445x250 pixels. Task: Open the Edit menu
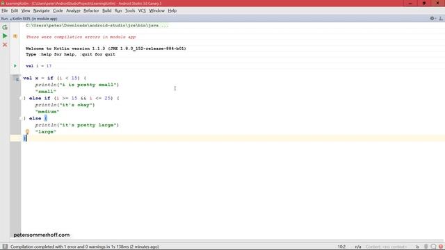coord(15,11)
